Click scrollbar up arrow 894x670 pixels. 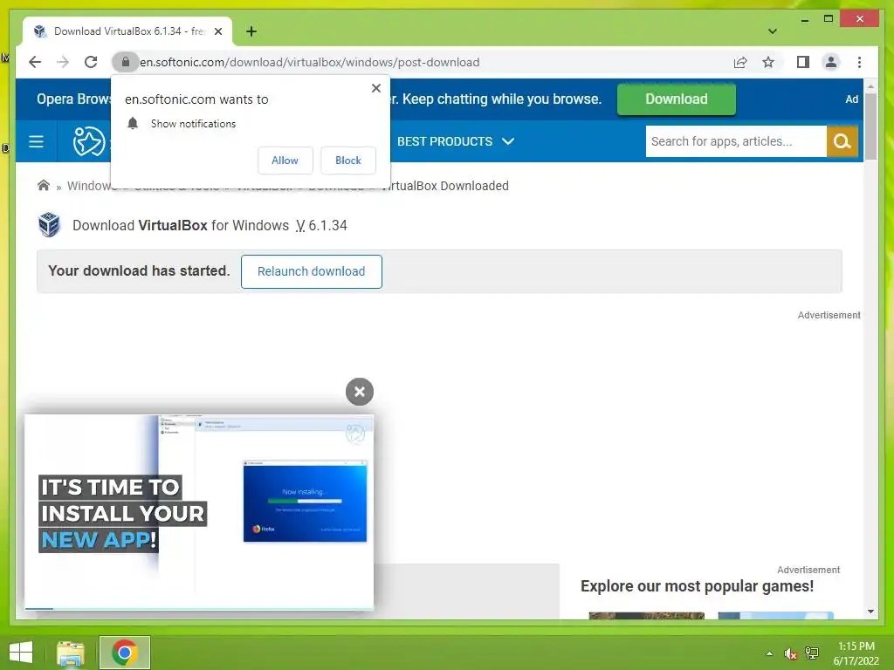point(870,86)
